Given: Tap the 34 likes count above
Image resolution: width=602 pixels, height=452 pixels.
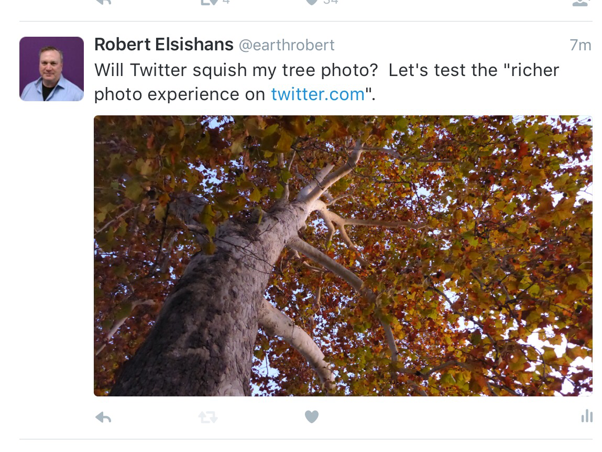Looking at the screenshot, I should [331, 2].
